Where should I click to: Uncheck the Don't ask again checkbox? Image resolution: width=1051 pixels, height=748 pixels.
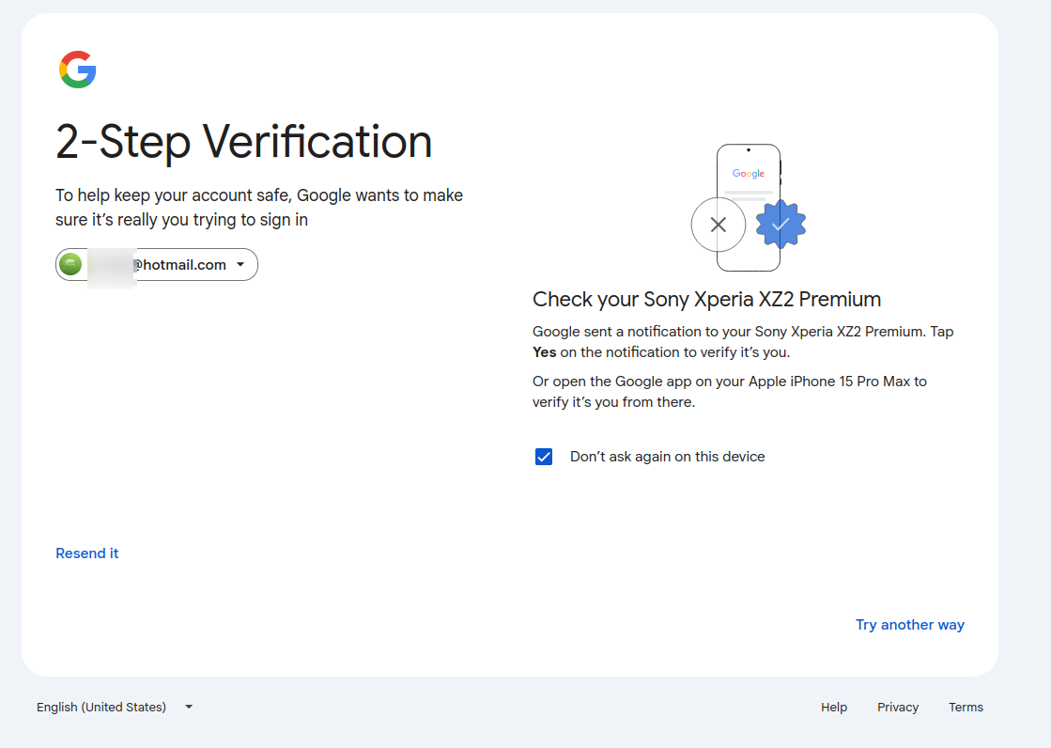[544, 457]
